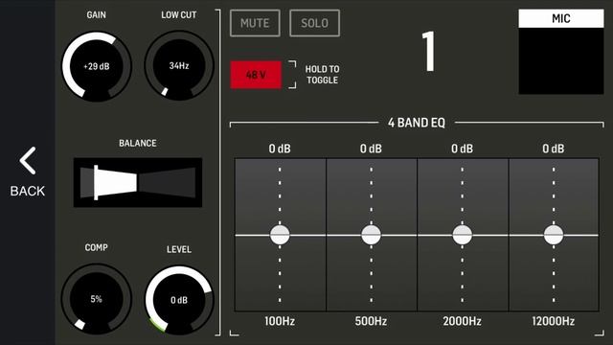Image resolution: width=613 pixels, height=345 pixels.
Task: Mute channel 1
Action: tap(255, 23)
